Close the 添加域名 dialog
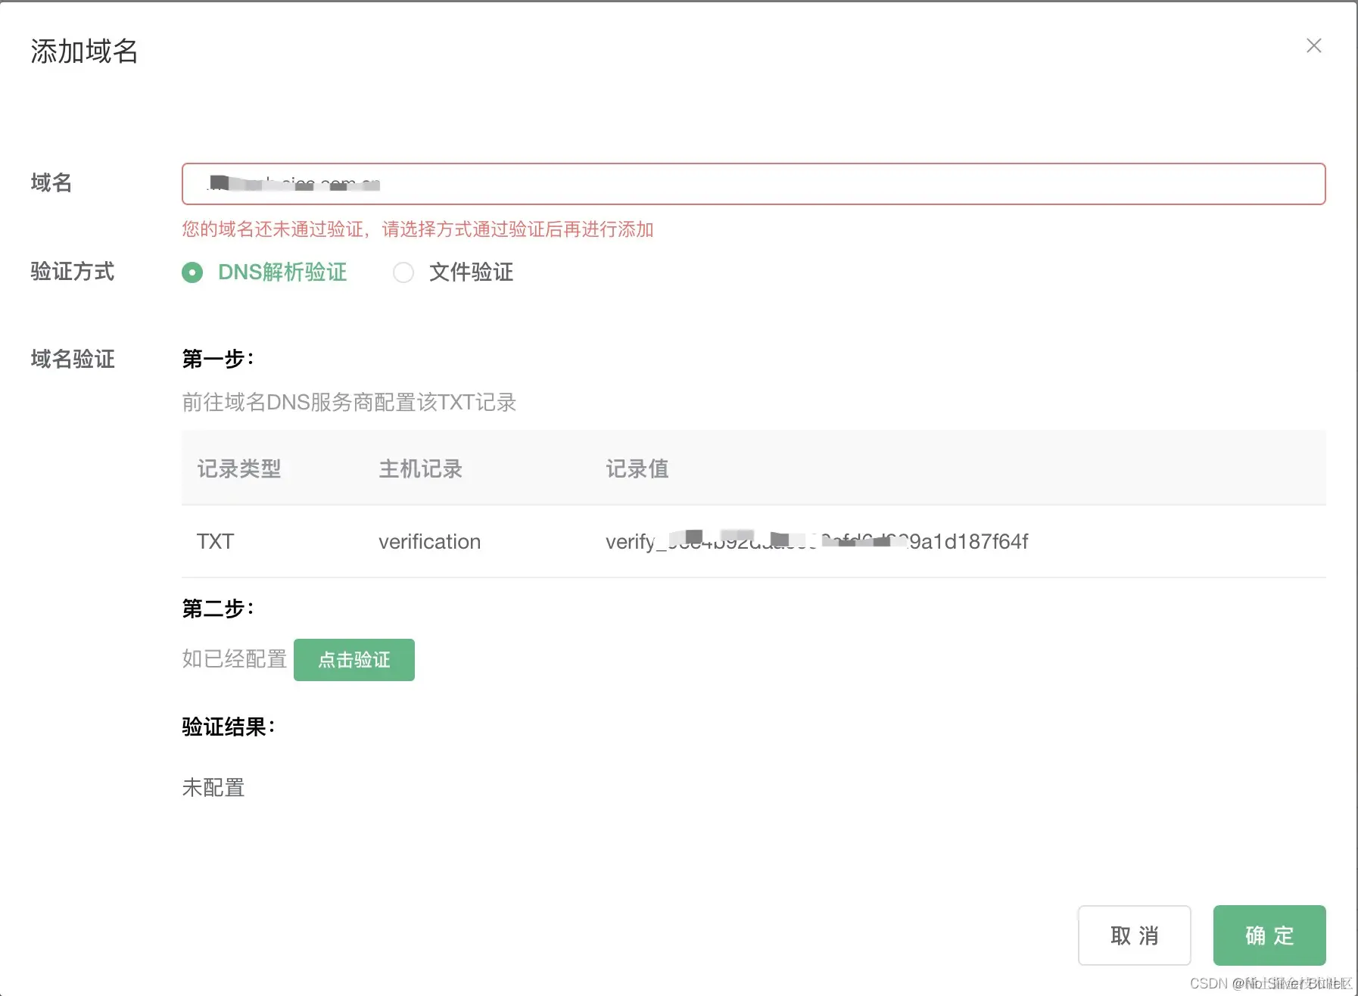The image size is (1358, 996). (x=1313, y=46)
